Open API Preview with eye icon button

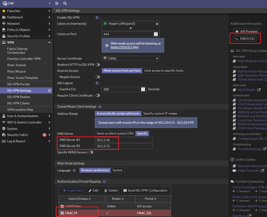(246, 31)
